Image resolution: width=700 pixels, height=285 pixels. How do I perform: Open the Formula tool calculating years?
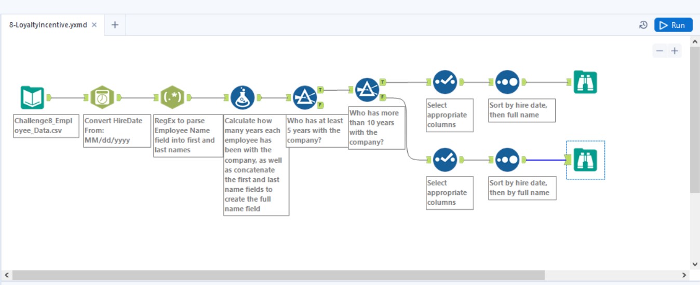pos(242,97)
